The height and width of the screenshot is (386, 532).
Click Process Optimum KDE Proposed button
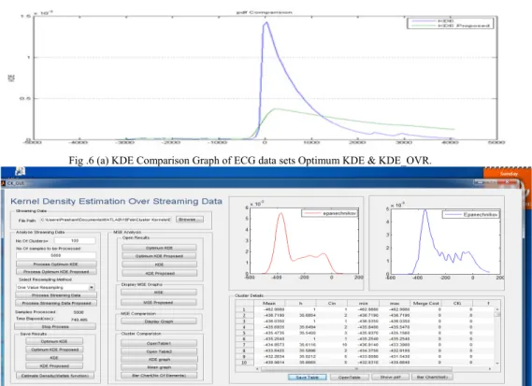coord(56,272)
